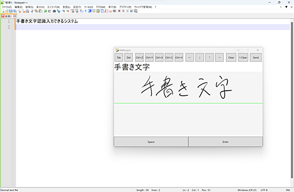Image resolution: width=294 pixels, height=192 pixels.
Task: Open the Document List panel icon
Action: click(x=102, y=11)
